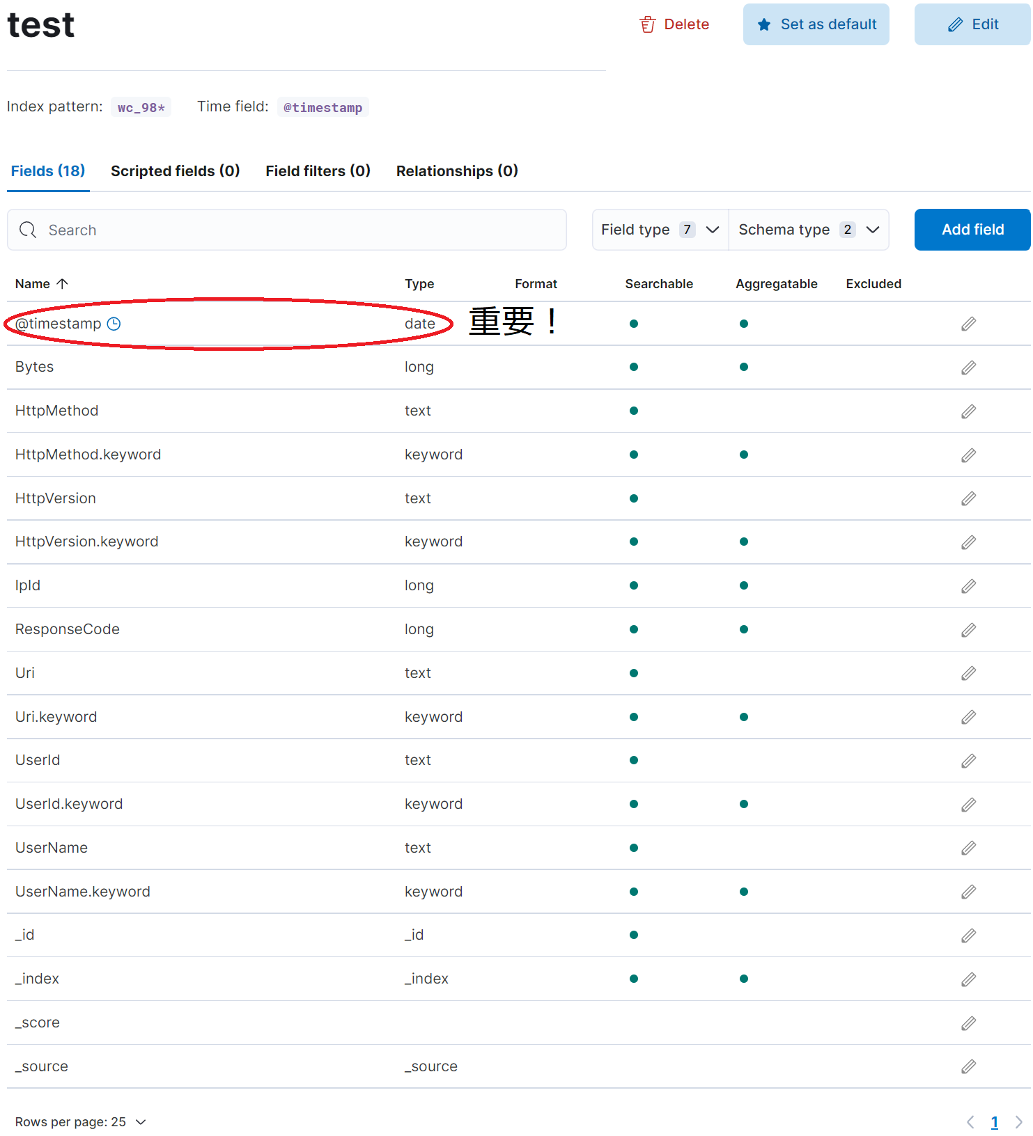Image resolution: width=1033 pixels, height=1136 pixels.
Task: Set this index pattern as default
Action: pyautogui.click(x=816, y=24)
